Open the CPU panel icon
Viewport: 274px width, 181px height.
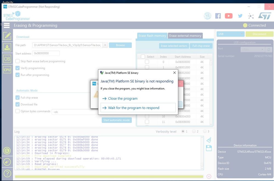point(7,70)
